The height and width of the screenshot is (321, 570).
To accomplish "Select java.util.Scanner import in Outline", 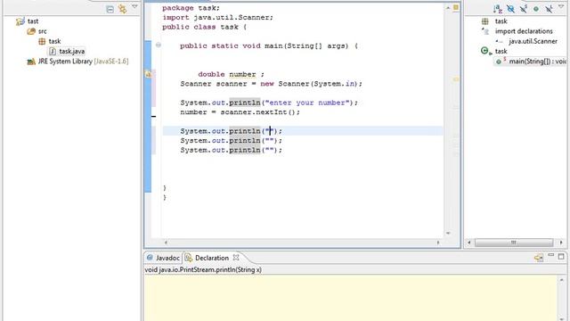I will 533,41.
